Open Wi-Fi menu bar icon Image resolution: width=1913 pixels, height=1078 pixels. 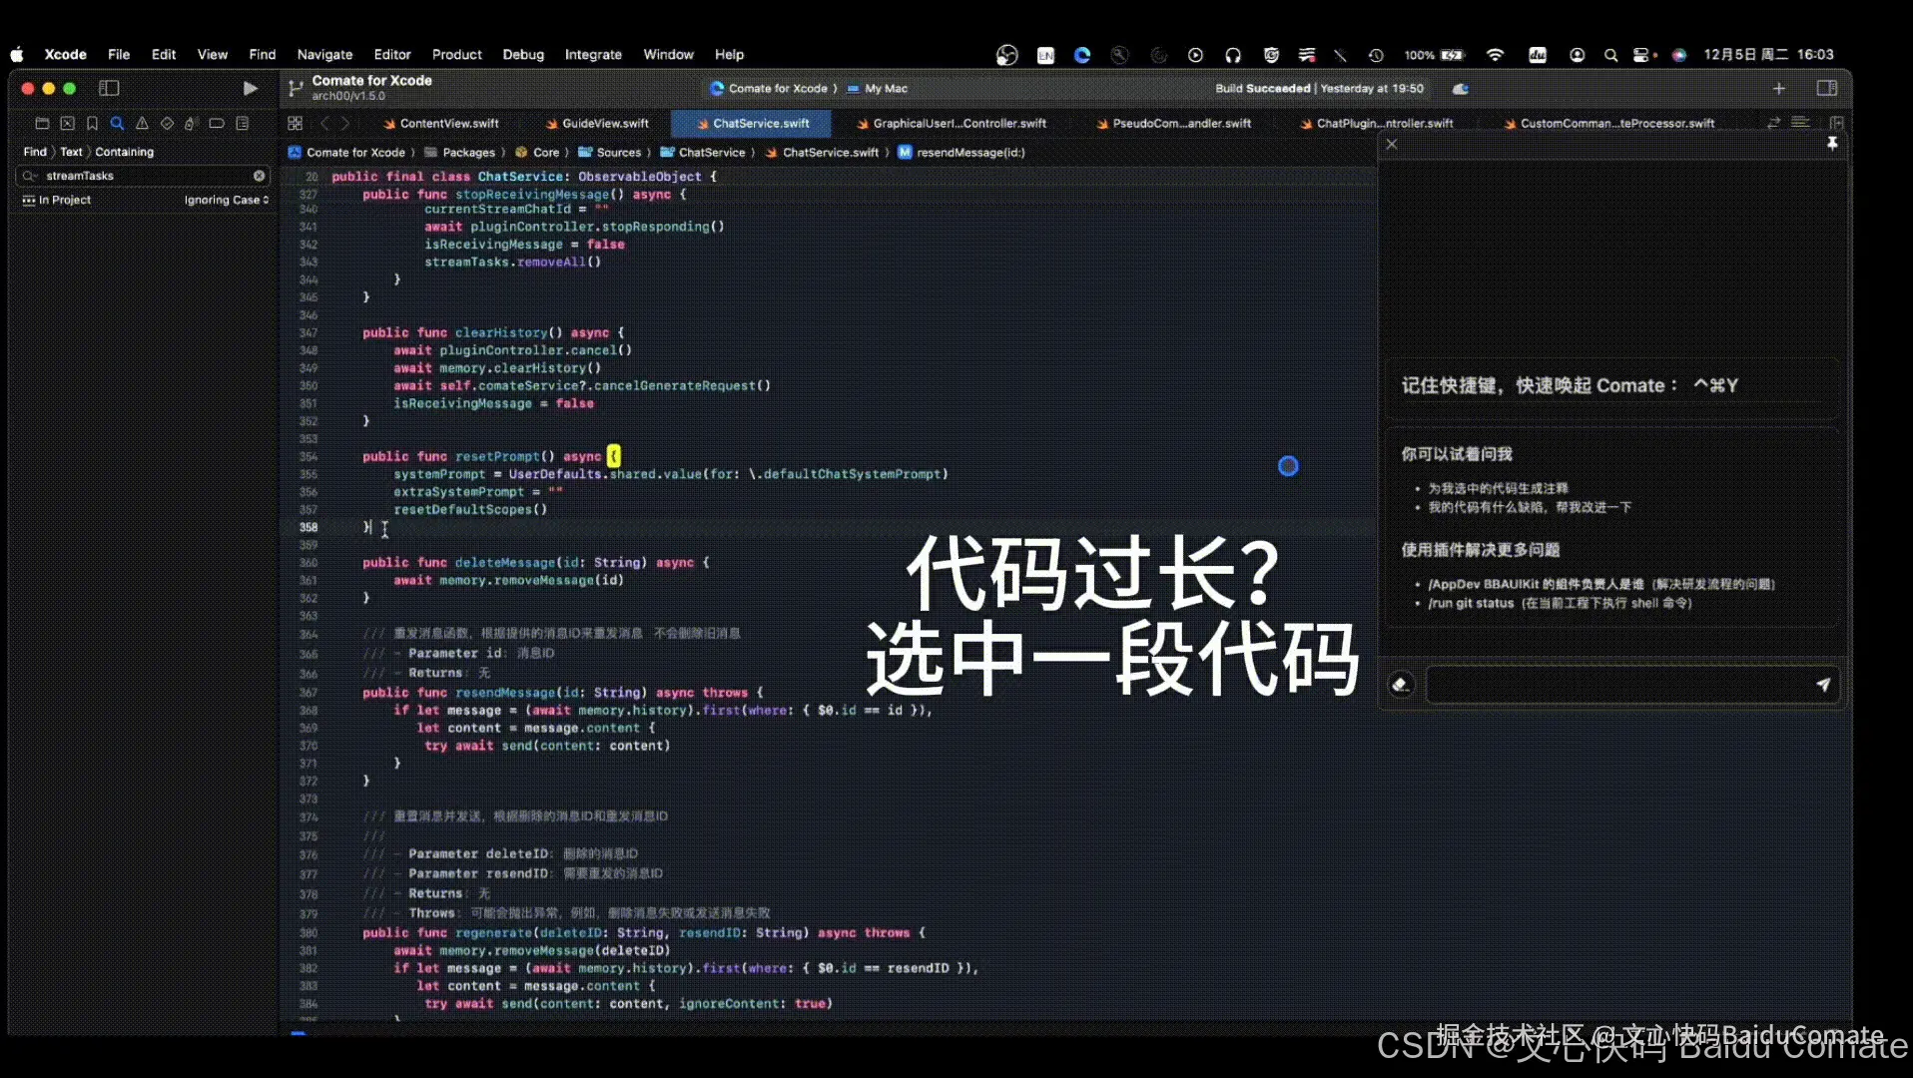pos(1495,56)
